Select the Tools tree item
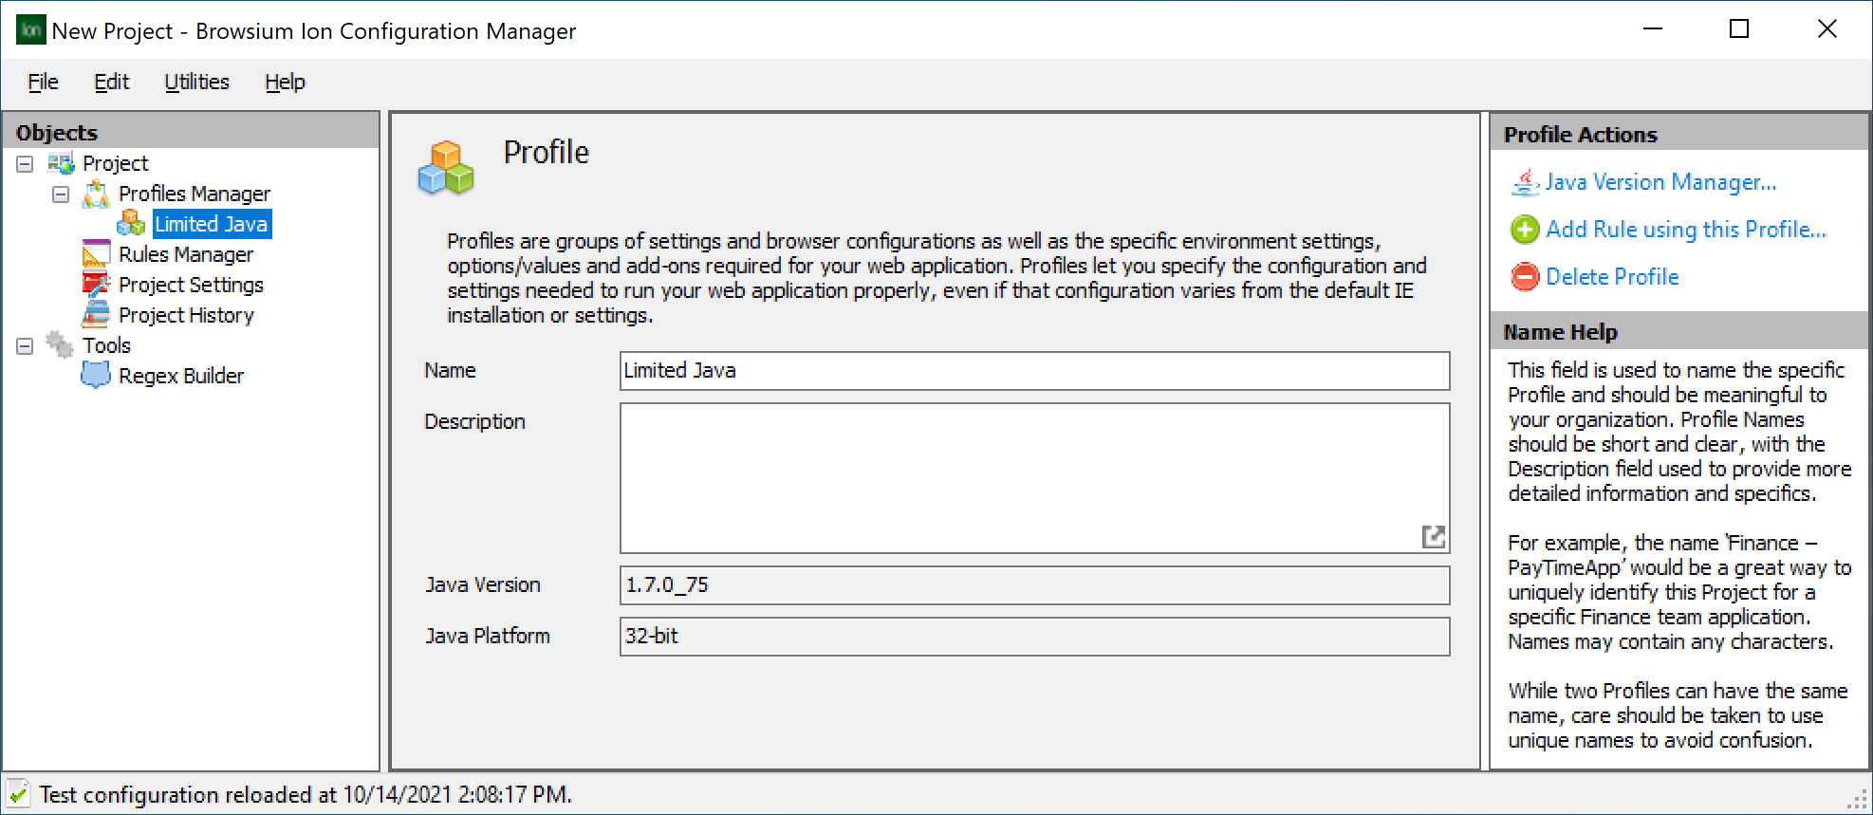1873x815 pixels. pos(106,345)
